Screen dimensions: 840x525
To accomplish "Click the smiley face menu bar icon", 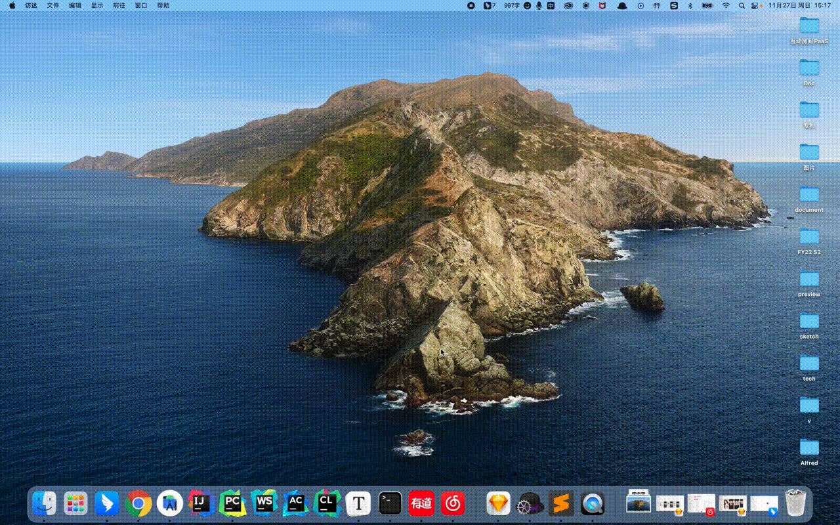I will 527,5.
